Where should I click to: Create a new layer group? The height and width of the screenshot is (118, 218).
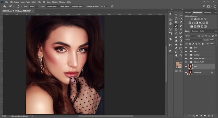click(x=205, y=116)
